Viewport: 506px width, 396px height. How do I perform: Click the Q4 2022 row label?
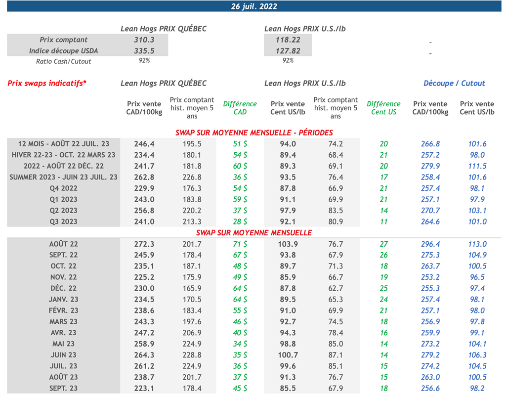(x=63, y=188)
